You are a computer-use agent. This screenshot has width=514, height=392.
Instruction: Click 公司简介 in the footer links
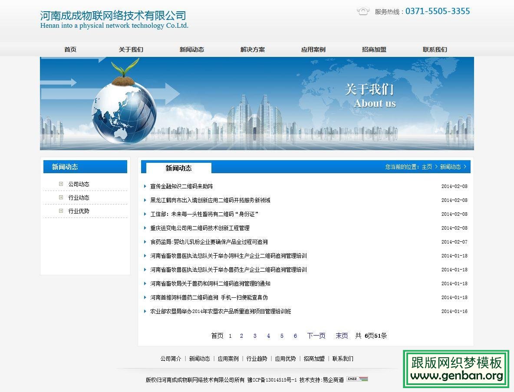[171, 359]
